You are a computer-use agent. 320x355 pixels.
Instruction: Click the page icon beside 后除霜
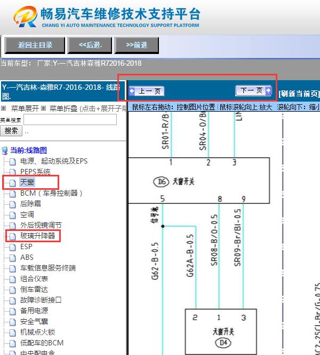(x=13, y=204)
